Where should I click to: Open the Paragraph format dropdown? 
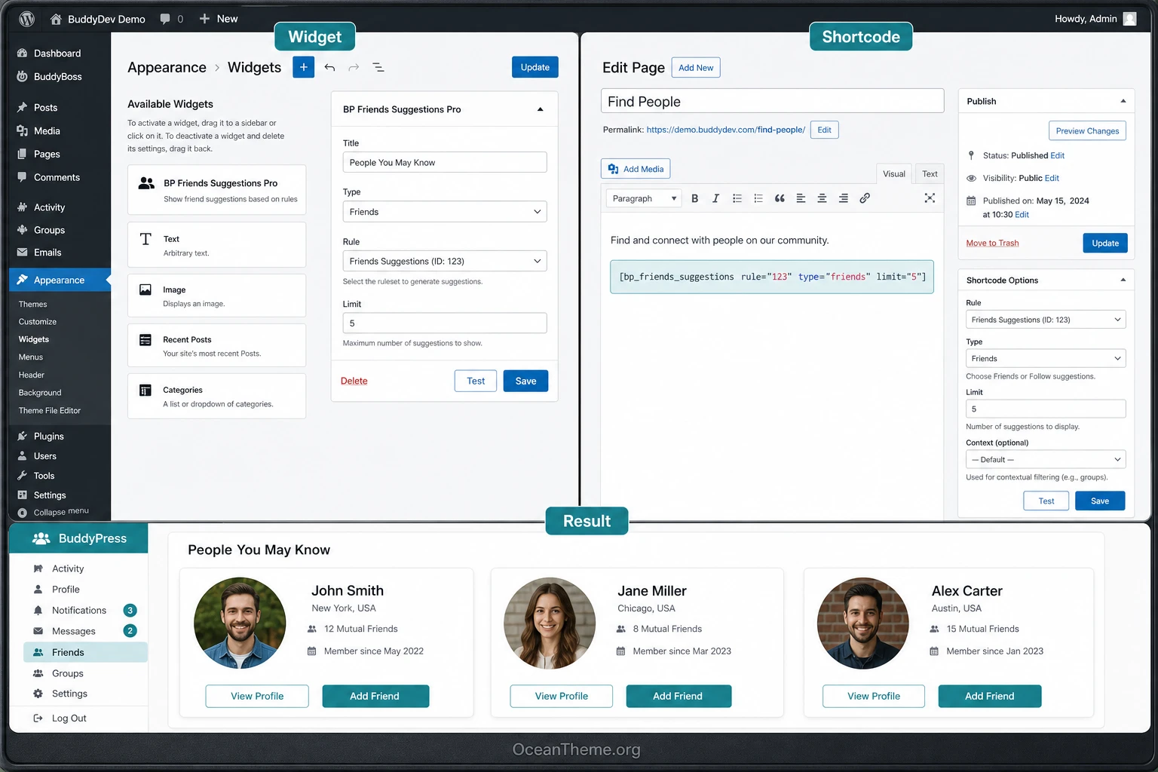[644, 198]
